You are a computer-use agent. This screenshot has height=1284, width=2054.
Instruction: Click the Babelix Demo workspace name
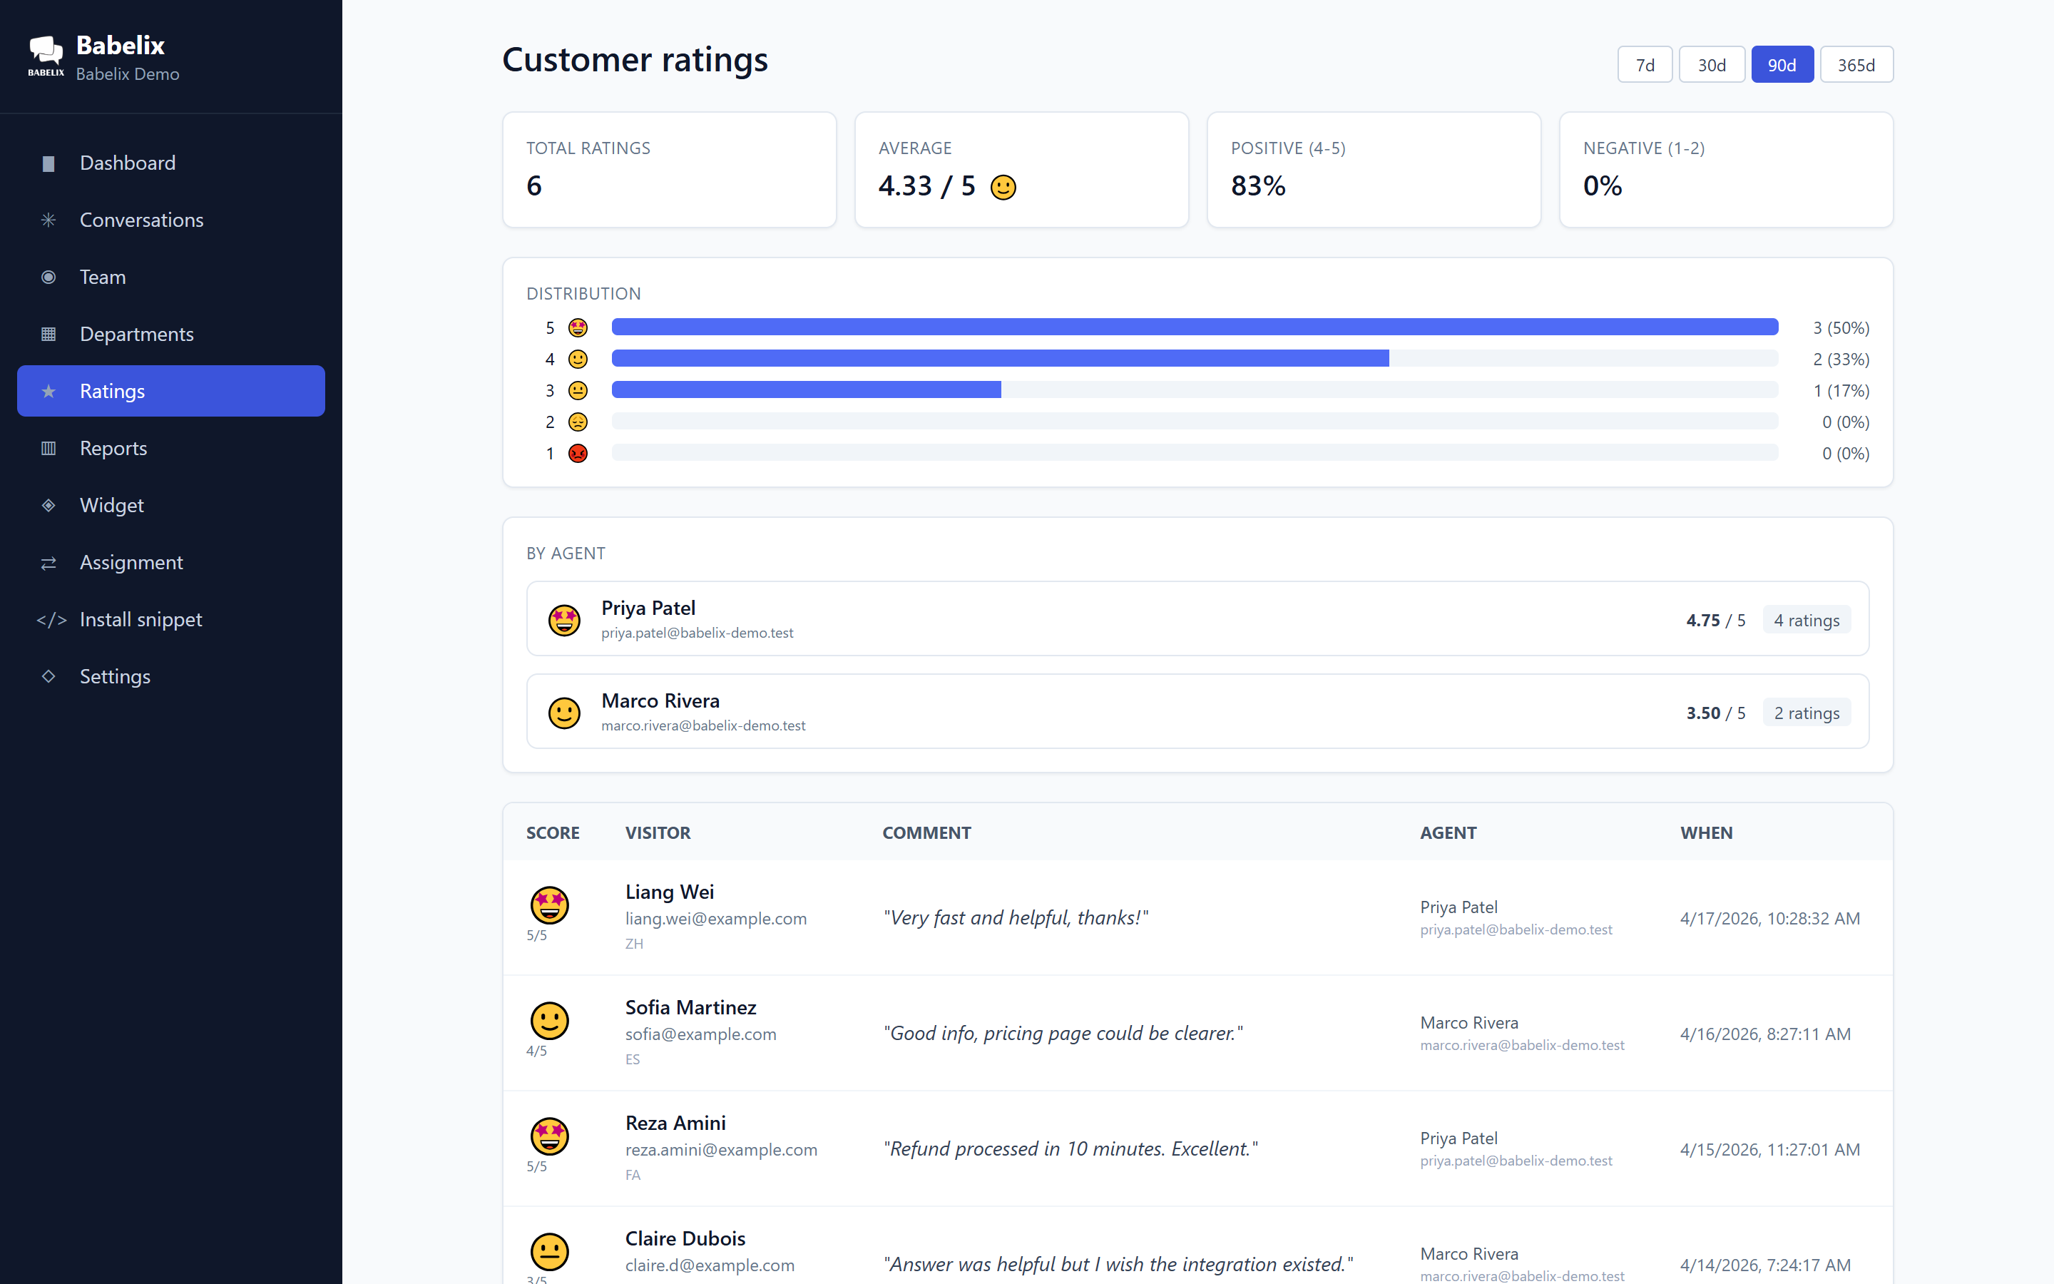point(128,74)
